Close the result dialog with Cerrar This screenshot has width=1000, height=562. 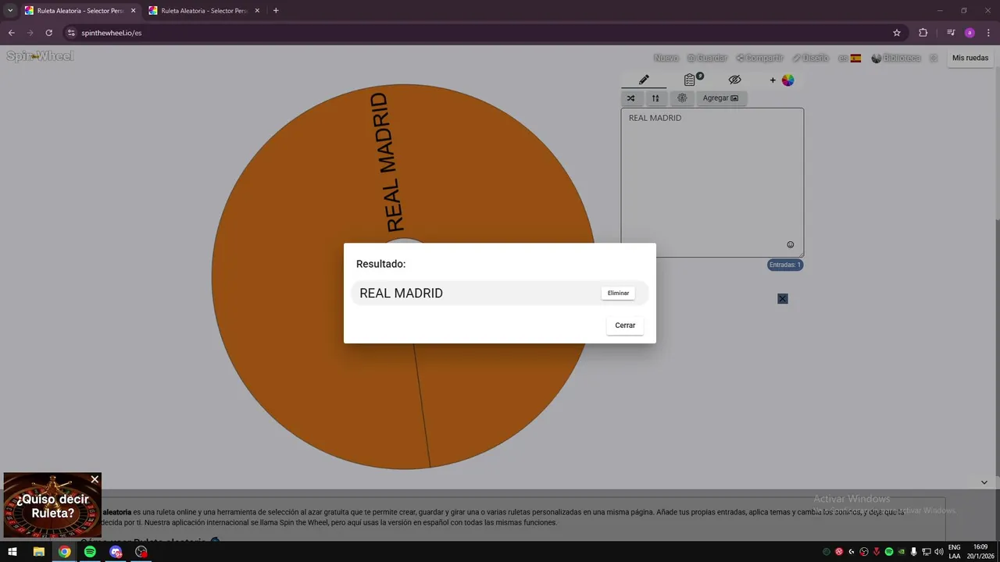(625, 325)
